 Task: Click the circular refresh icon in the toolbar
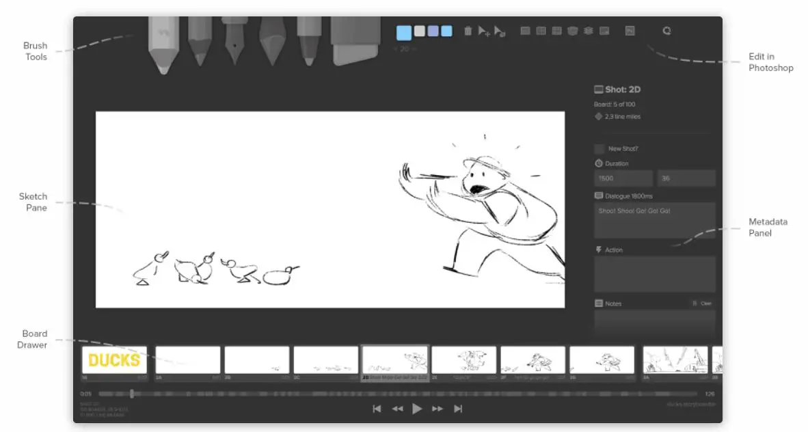pyautogui.click(x=666, y=31)
